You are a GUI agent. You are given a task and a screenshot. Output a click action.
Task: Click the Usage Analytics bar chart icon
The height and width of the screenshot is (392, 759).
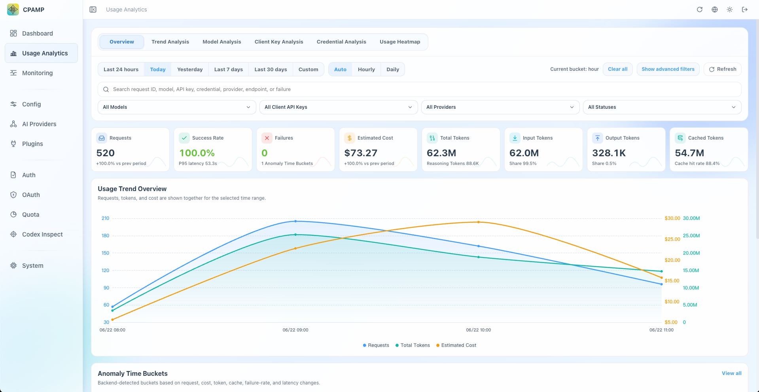pyautogui.click(x=13, y=53)
